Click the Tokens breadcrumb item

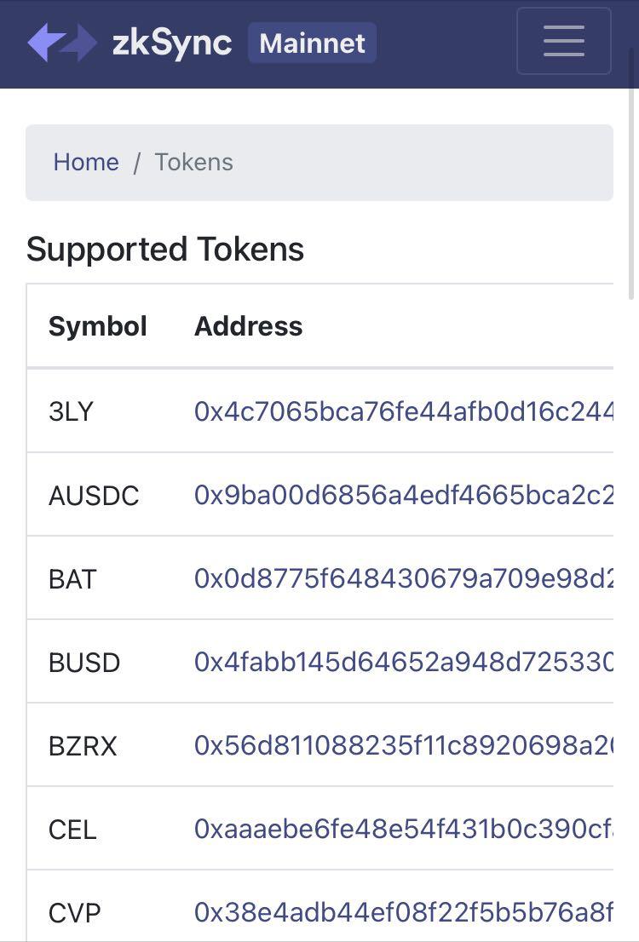coord(194,162)
